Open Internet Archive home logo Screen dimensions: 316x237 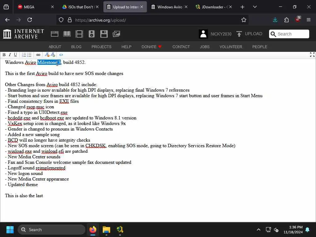point(23,34)
